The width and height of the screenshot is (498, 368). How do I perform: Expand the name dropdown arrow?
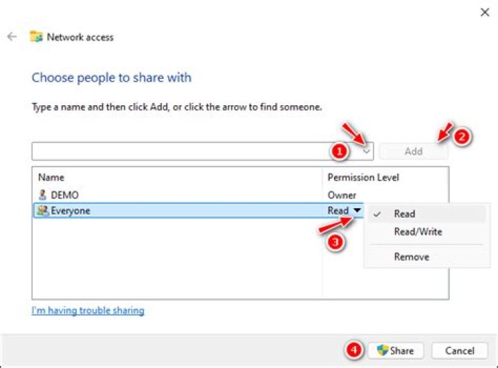(367, 151)
